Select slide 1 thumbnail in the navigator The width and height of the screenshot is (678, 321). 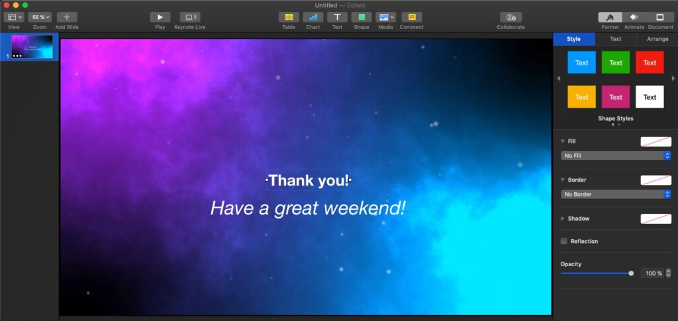click(x=32, y=47)
